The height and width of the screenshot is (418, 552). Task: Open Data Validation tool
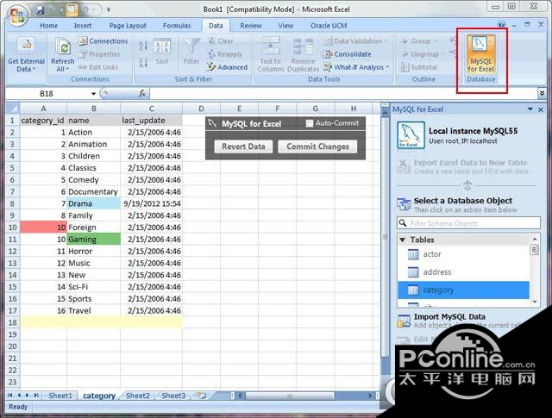(354, 41)
